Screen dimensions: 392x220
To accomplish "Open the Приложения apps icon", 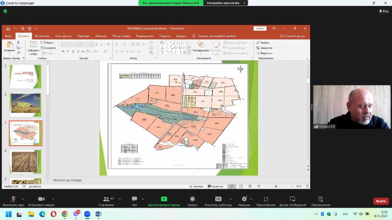I will [266, 199].
